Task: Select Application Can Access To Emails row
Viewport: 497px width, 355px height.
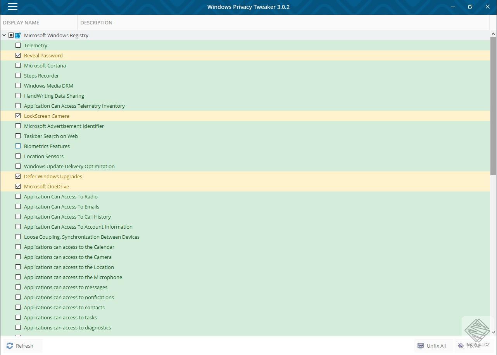Action: click(245, 207)
